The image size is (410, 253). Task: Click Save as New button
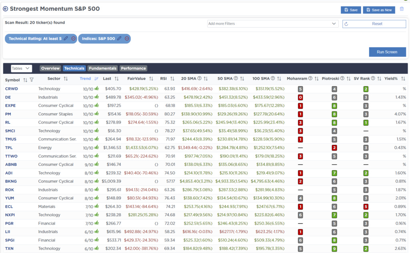pyautogui.click(x=379, y=10)
